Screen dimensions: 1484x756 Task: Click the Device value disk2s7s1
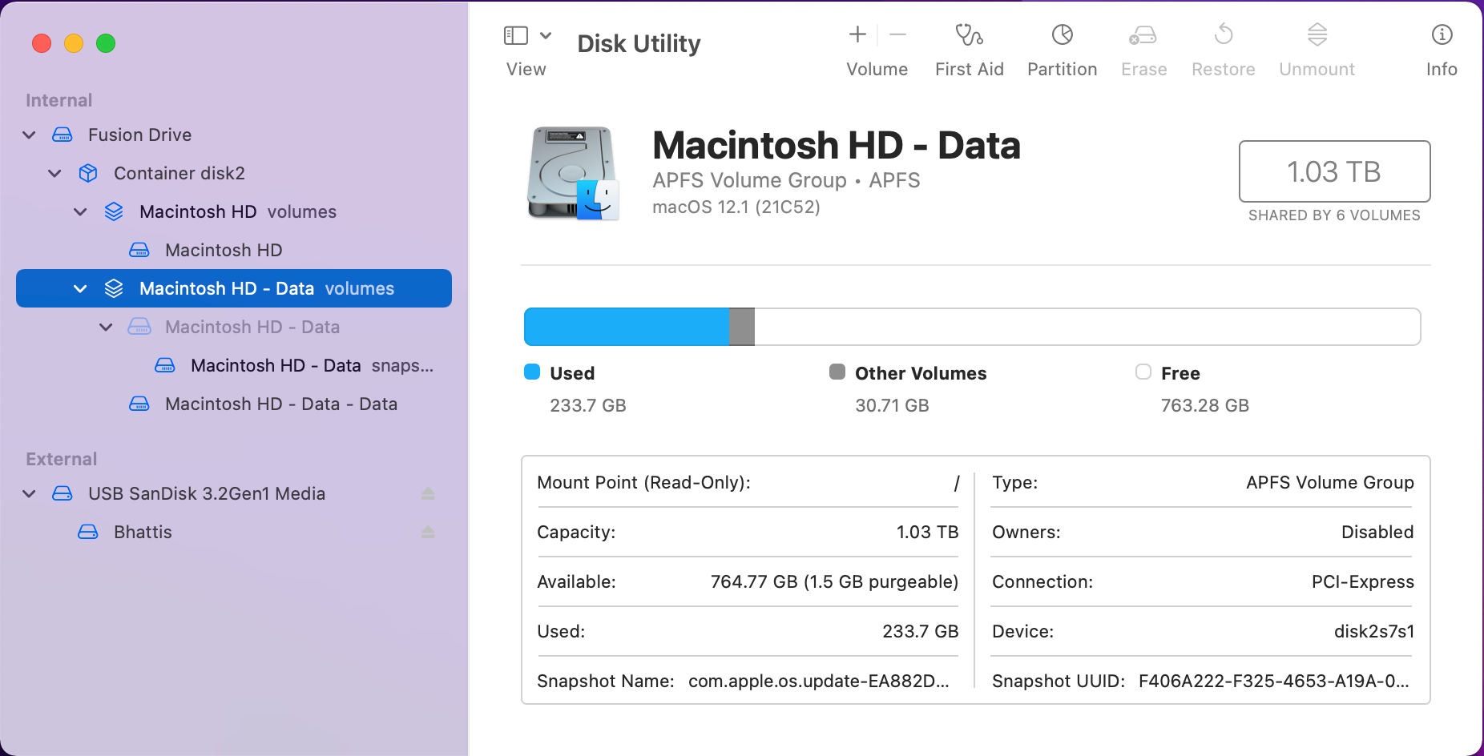pyautogui.click(x=1374, y=631)
